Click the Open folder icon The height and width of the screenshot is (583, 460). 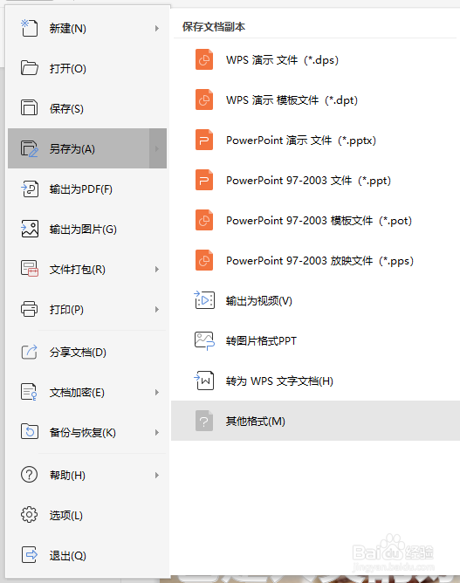(x=30, y=68)
